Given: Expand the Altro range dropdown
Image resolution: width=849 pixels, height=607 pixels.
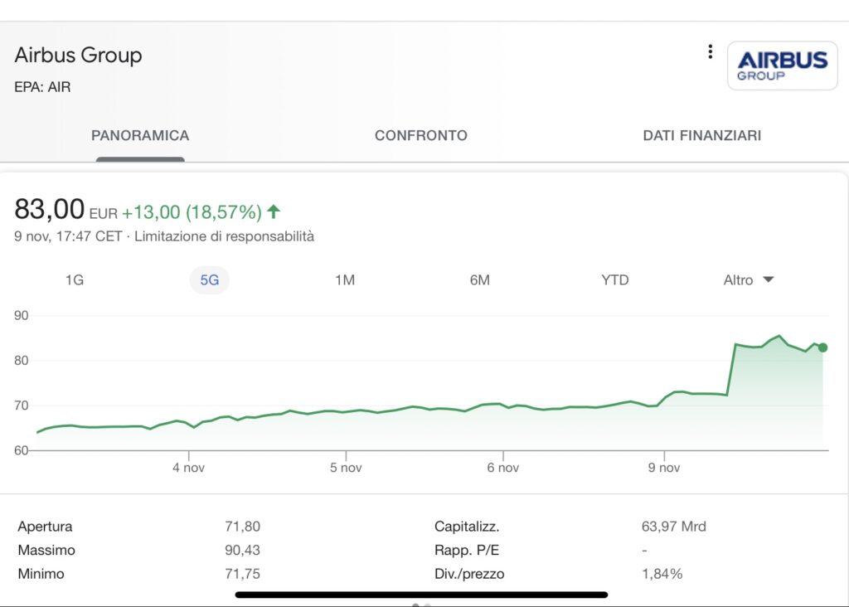Looking at the screenshot, I should click(x=749, y=280).
